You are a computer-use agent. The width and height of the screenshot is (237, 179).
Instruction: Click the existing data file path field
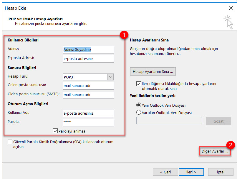click(169, 121)
